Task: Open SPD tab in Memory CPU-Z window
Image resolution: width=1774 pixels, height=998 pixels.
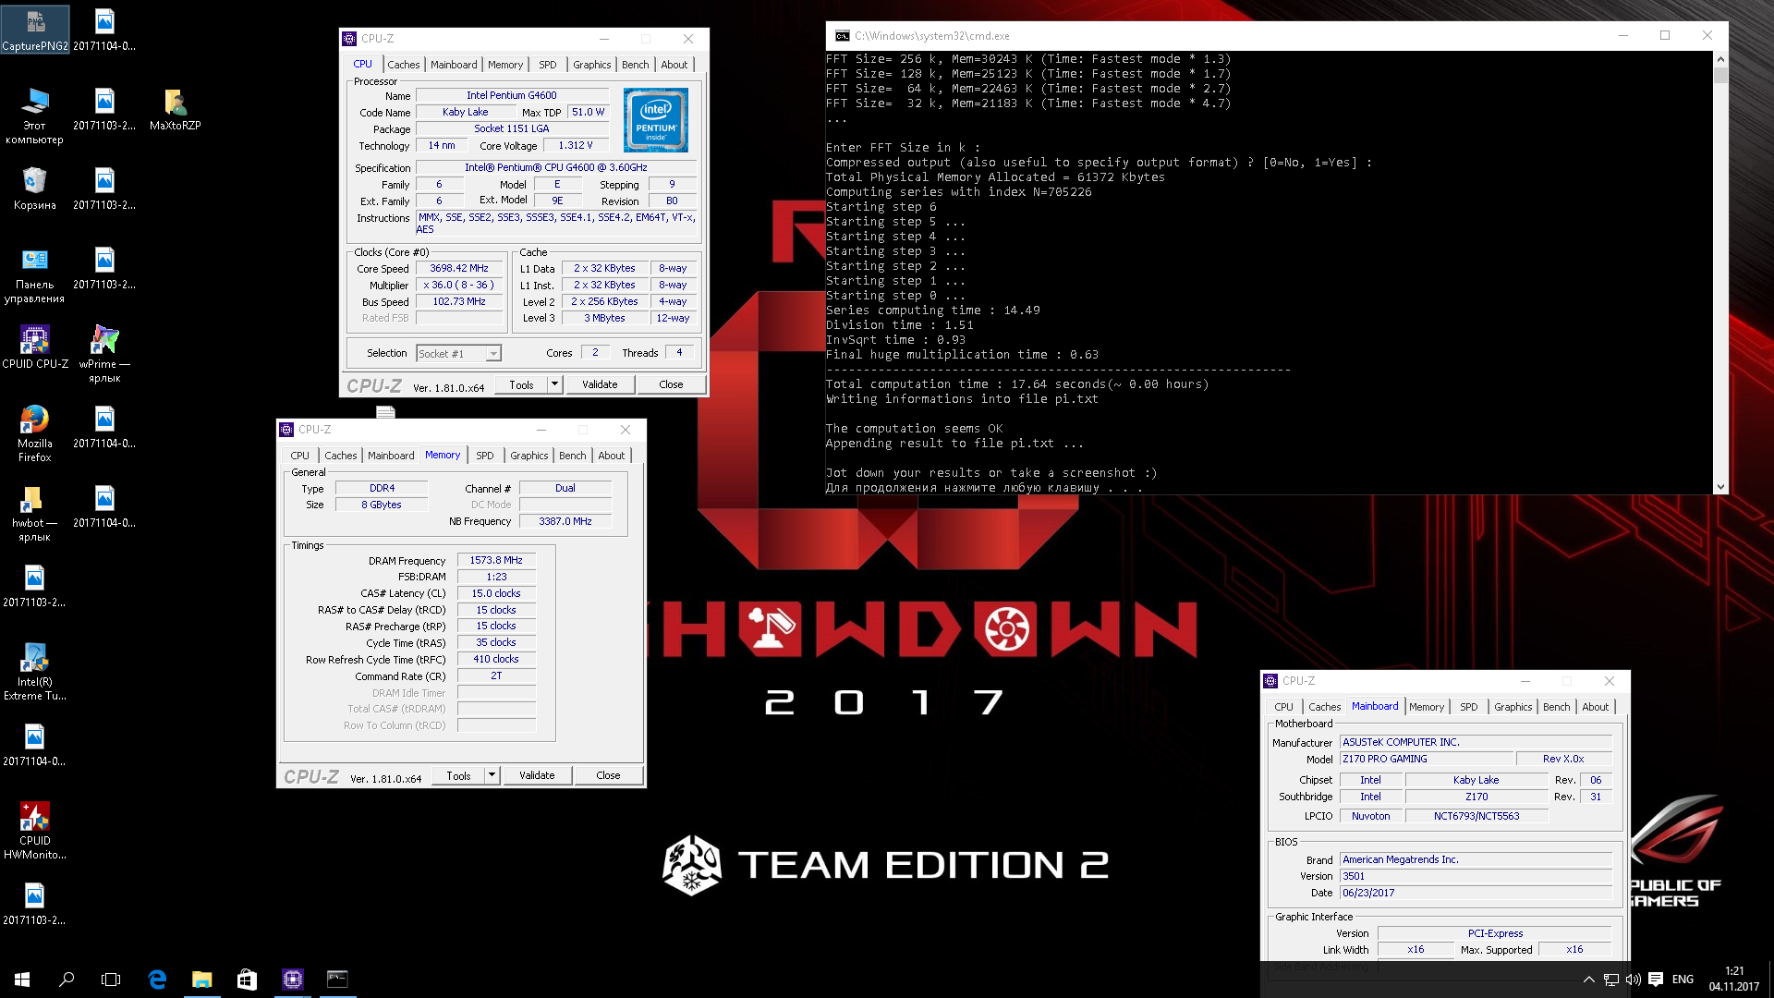Action: tap(484, 456)
